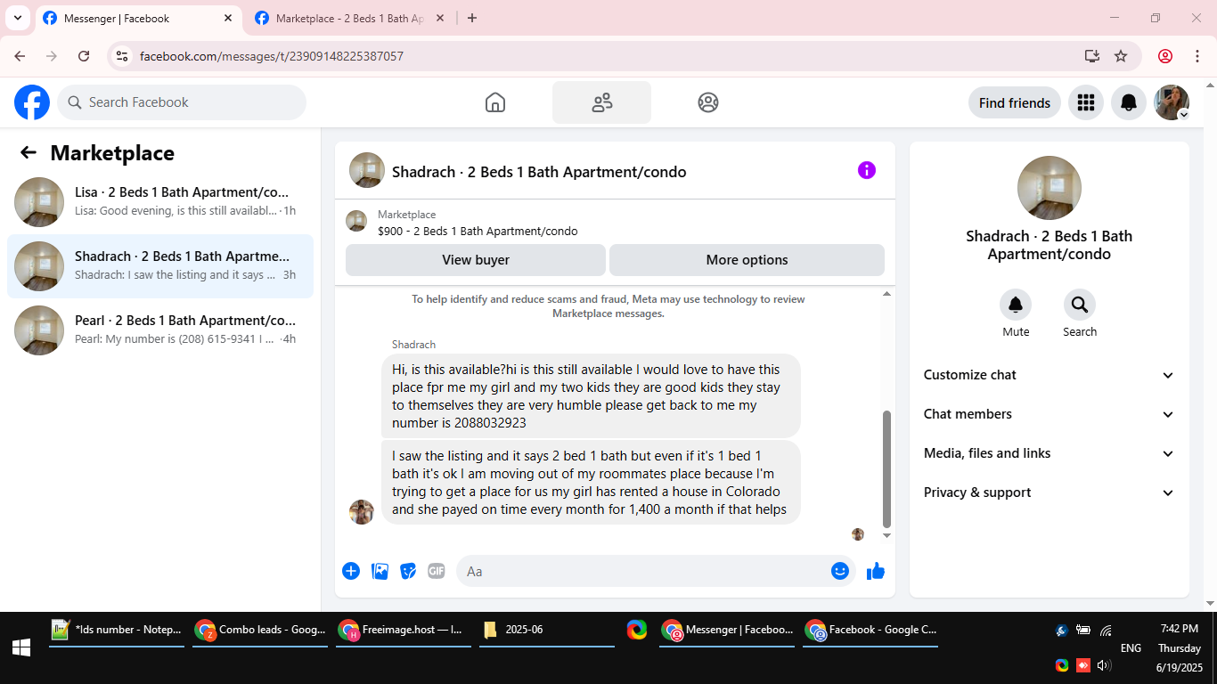
Task: Open the Windows Start menu
Action: point(21,647)
